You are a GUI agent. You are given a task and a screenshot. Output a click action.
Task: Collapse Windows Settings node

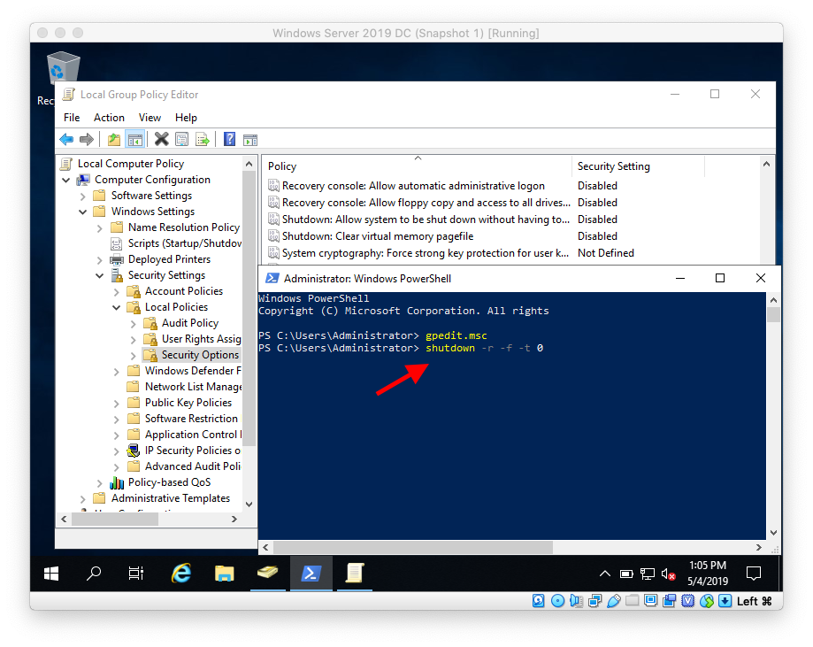tap(82, 212)
